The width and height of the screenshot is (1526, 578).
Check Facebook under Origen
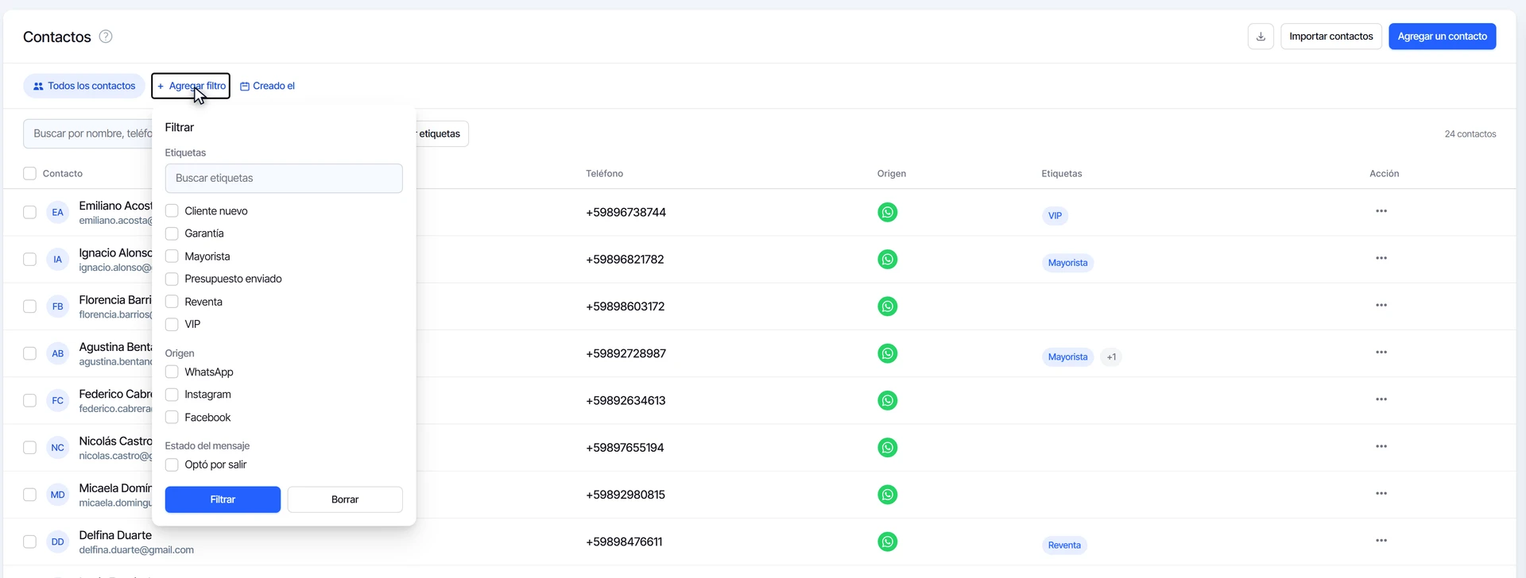(172, 417)
